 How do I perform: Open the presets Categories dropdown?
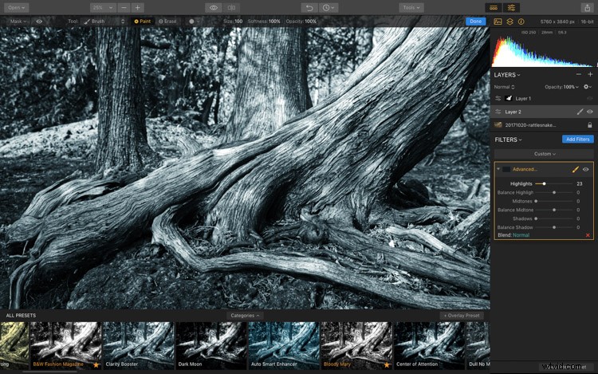coord(246,316)
